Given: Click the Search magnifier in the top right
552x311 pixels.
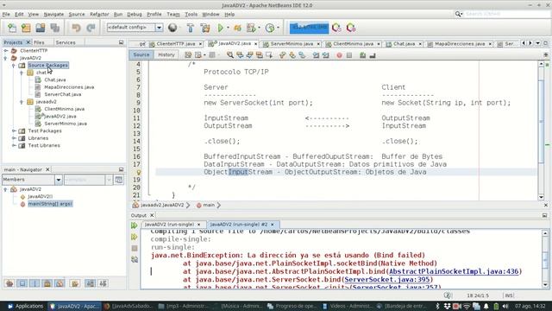Looking at the screenshot, I should (458, 14).
